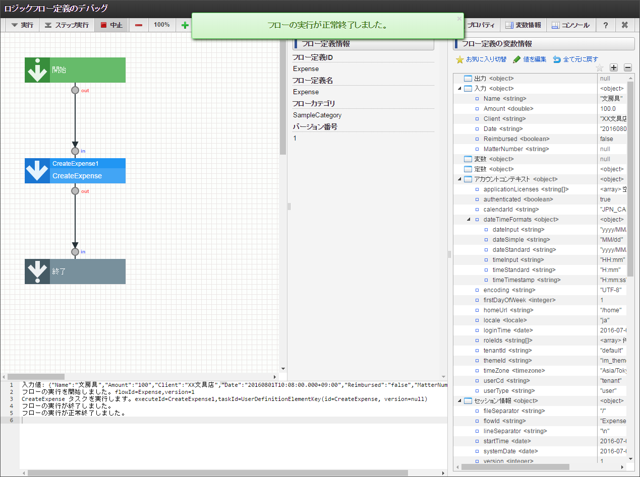This screenshot has width=640, height=477.
Task: Click the in port of CreateExpense node
Action: pyautogui.click(x=75, y=151)
